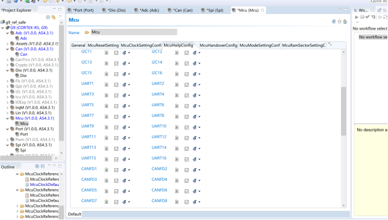
Task: Click the Mcu editor vertical scrollbar thumb
Action: [343, 111]
